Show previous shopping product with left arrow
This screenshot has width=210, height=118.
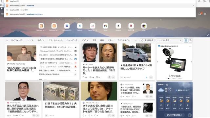click(x=157, y=62)
